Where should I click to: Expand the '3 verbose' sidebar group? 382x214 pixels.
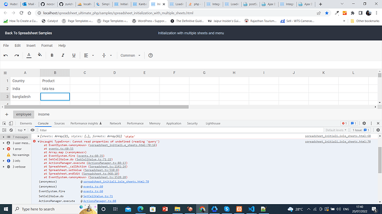pos(3,167)
